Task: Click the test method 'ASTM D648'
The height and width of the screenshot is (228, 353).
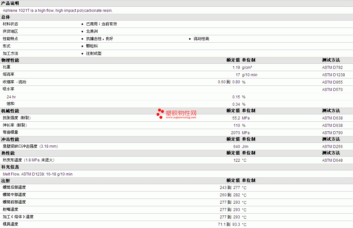Action: coord(332,160)
